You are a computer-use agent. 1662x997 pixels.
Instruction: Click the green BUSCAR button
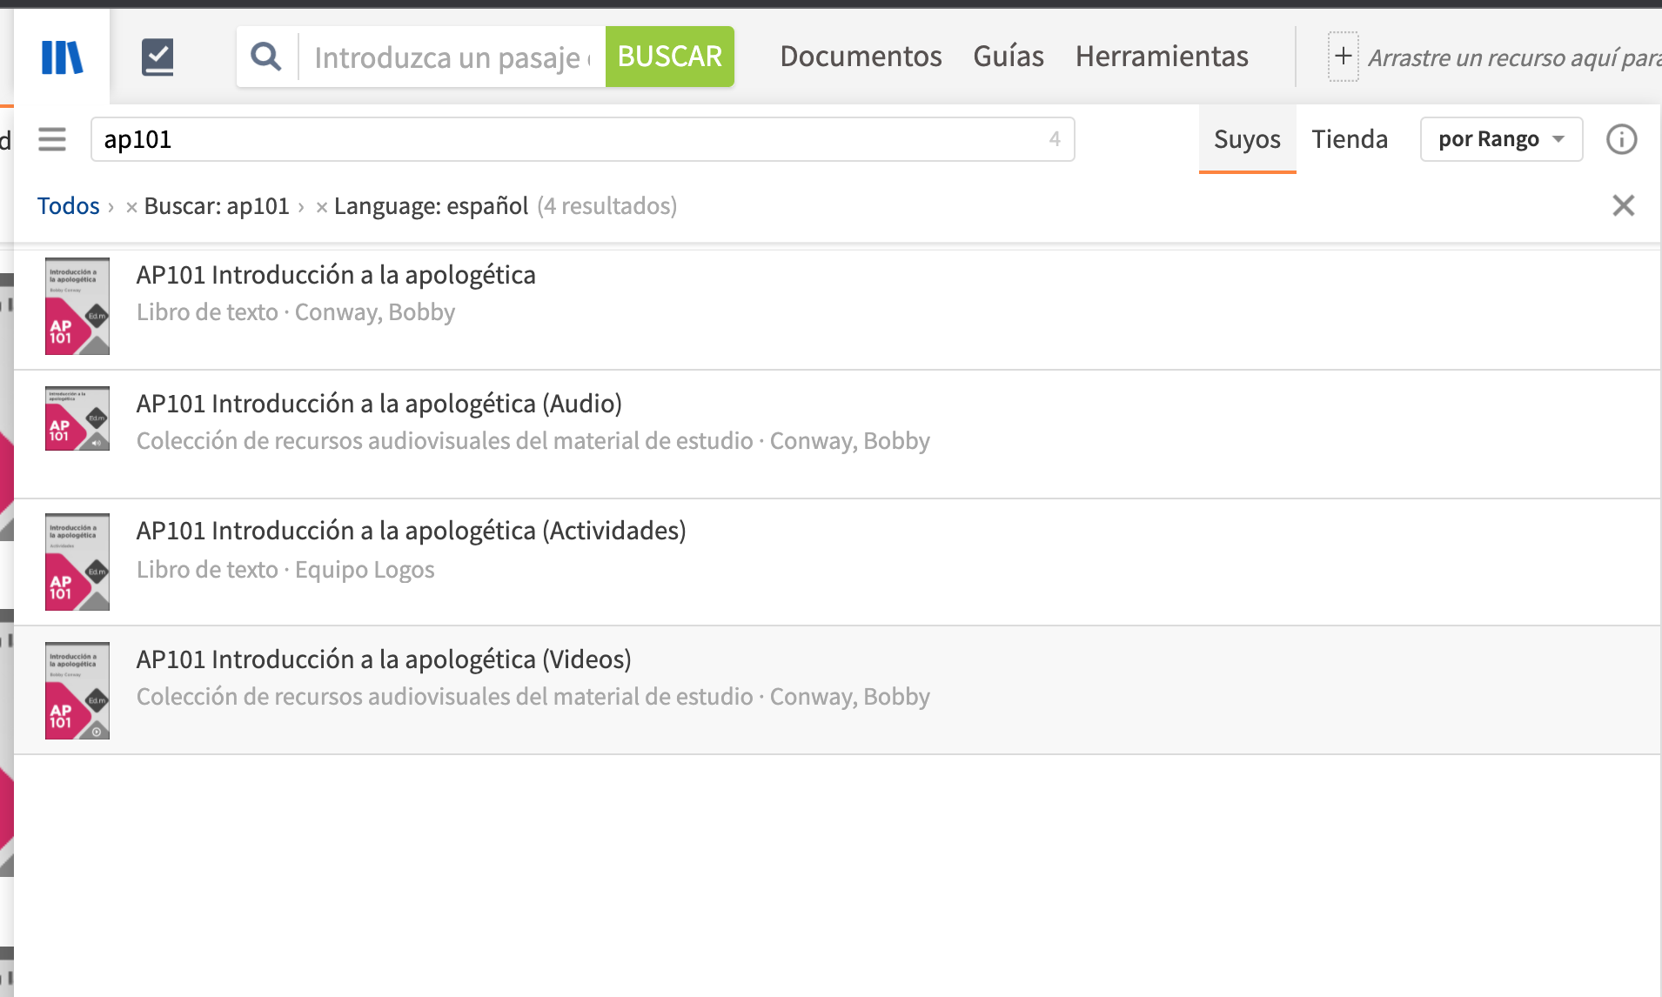[669, 57]
